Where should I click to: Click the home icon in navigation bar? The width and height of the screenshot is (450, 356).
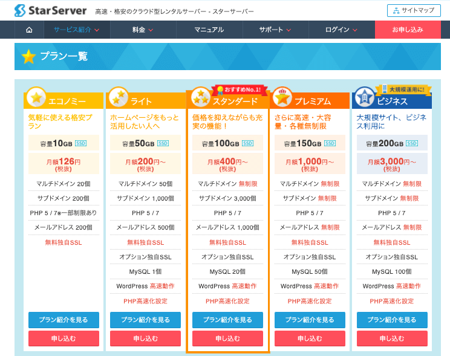click(x=29, y=30)
